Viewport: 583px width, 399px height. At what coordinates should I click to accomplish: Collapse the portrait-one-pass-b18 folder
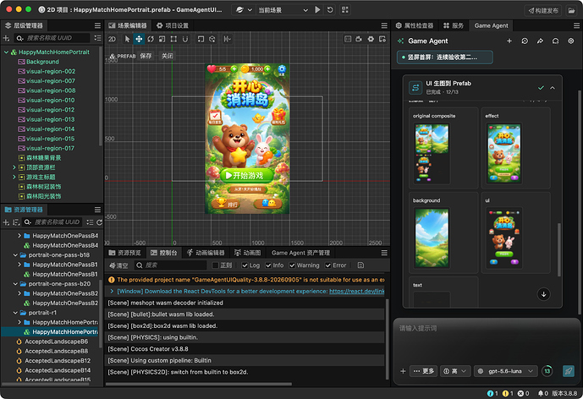coord(15,254)
